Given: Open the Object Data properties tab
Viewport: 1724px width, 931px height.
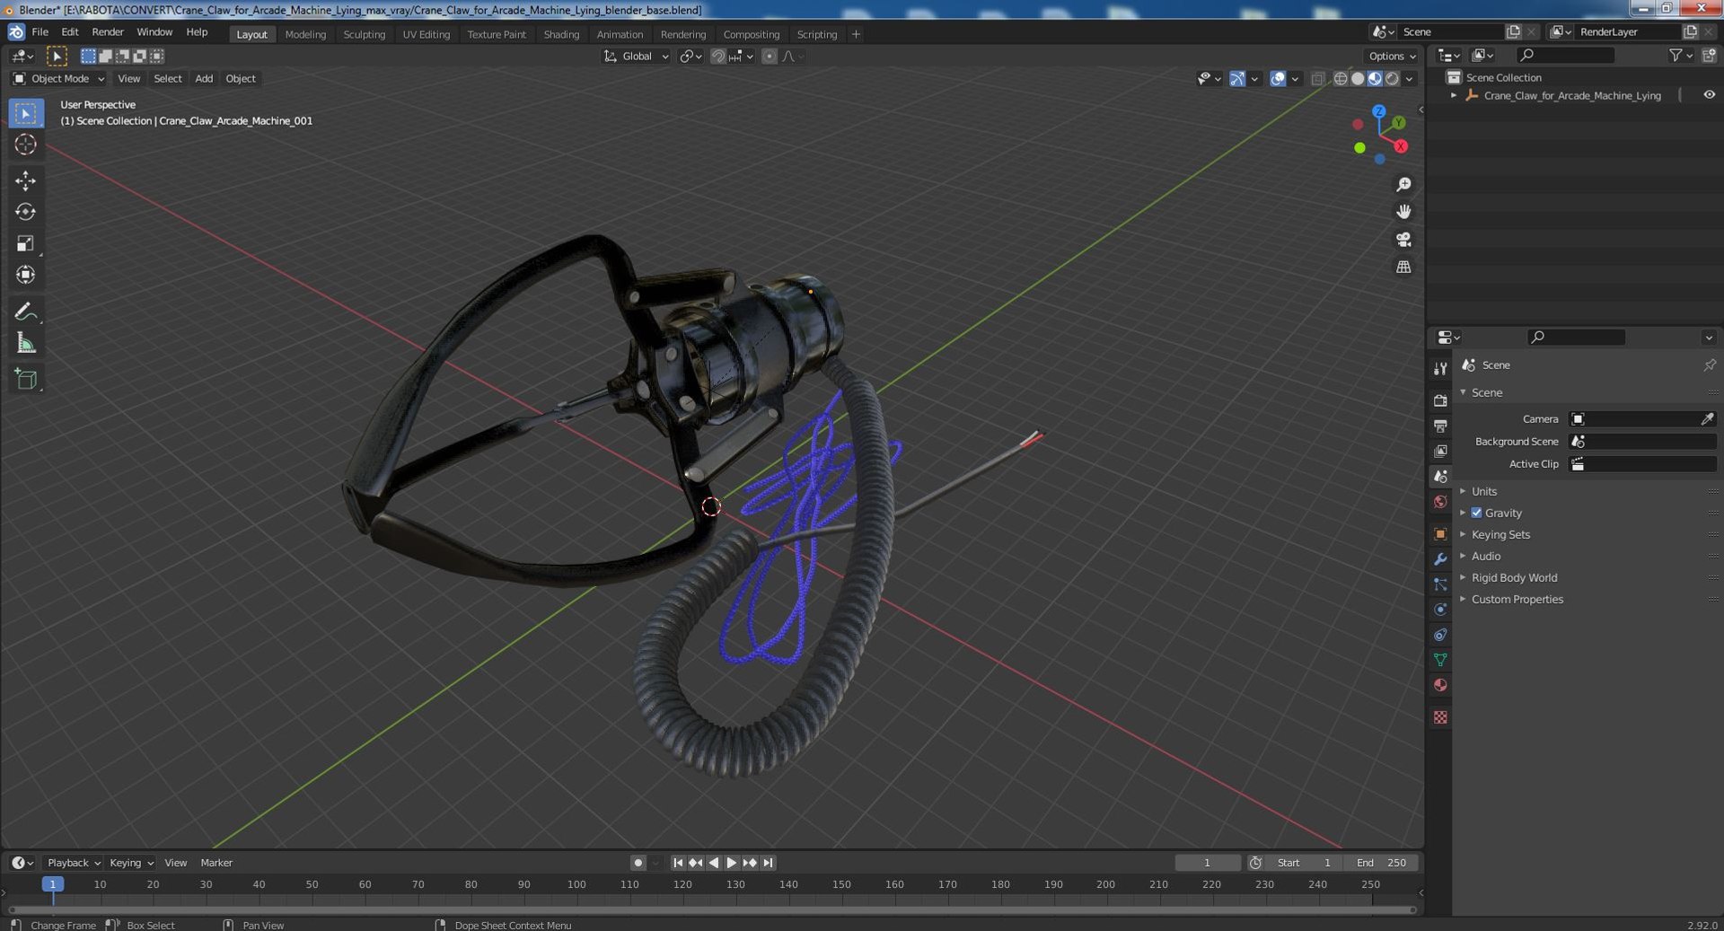Looking at the screenshot, I should click(x=1440, y=660).
